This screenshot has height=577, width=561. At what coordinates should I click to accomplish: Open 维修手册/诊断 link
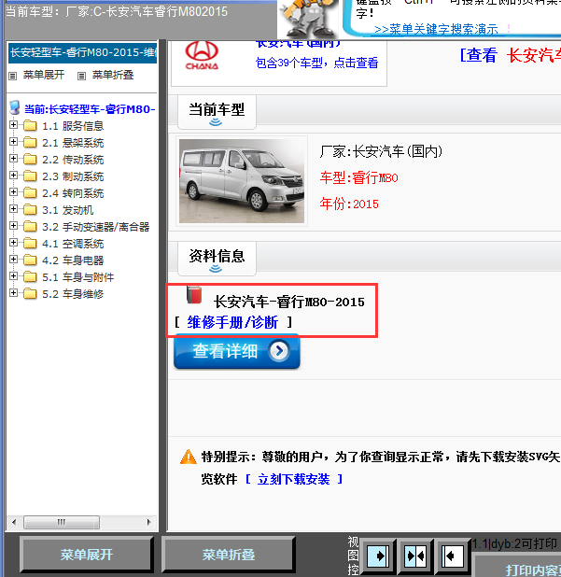(232, 322)
